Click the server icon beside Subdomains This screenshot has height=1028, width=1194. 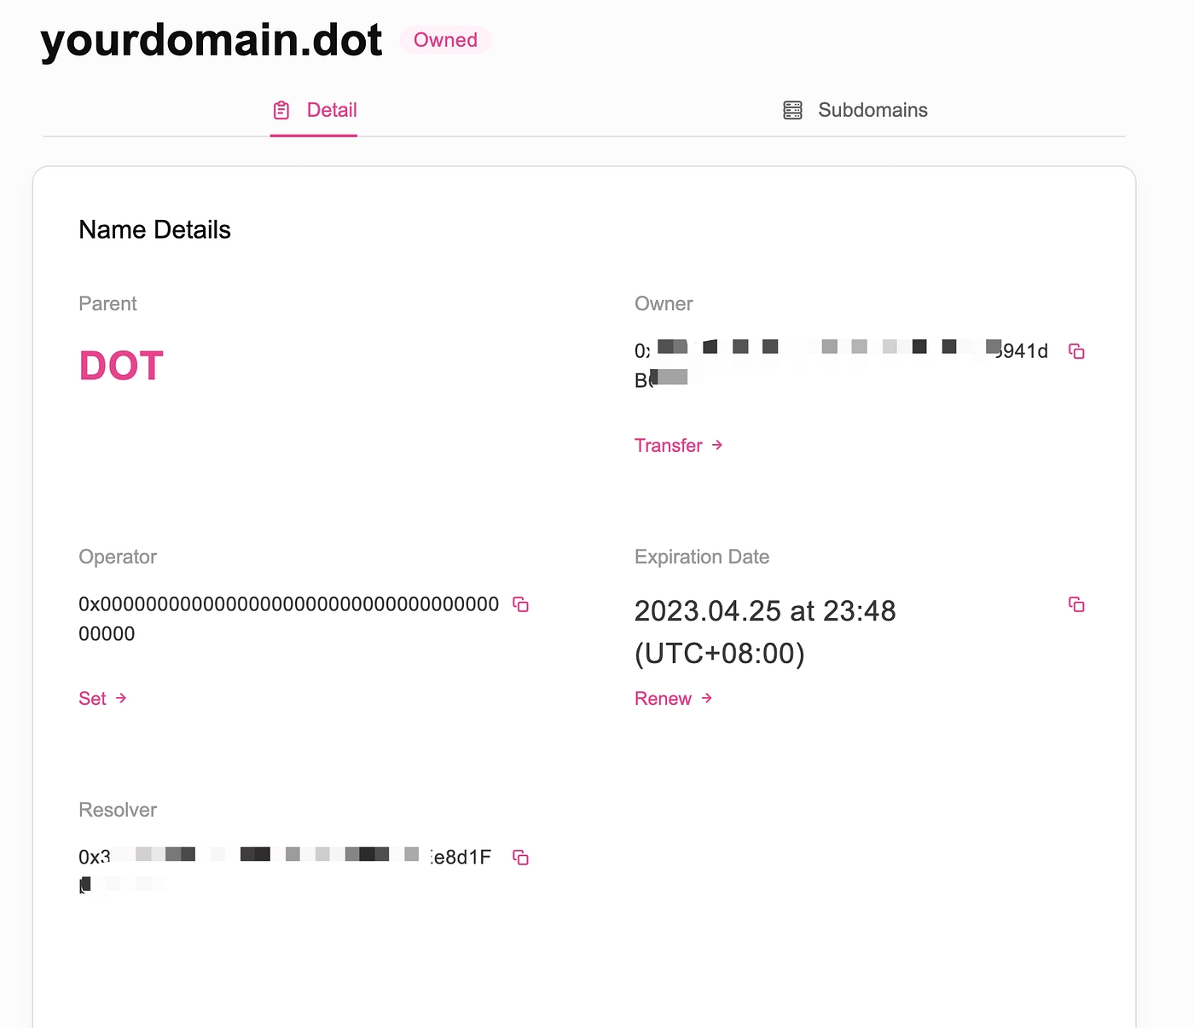[792, 110]
